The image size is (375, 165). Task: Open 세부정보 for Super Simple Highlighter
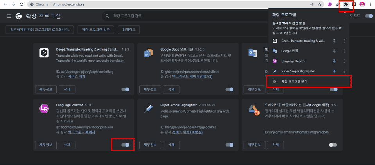150,145
